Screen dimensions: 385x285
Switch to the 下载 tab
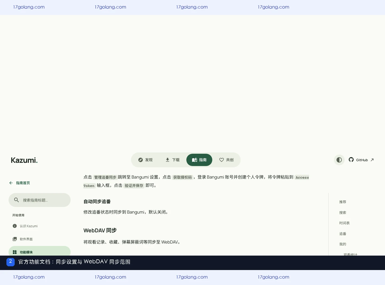click(172, 160)
